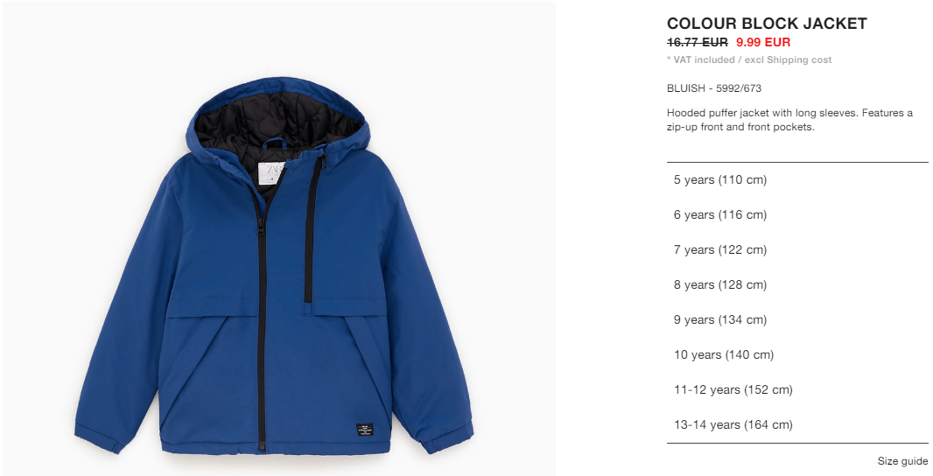Choose the 10 years (140 cm) size

tap(796, 355)
